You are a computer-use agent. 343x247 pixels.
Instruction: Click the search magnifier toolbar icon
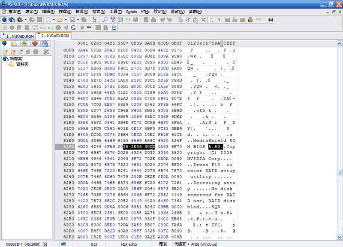pos(105,20)
